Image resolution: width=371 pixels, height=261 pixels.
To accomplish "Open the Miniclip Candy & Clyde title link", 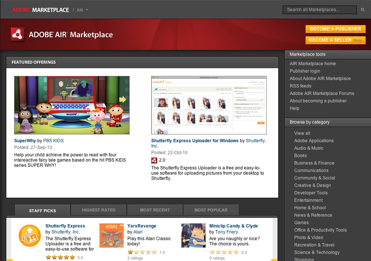I will pyautogui.click(x=234, y=226).
